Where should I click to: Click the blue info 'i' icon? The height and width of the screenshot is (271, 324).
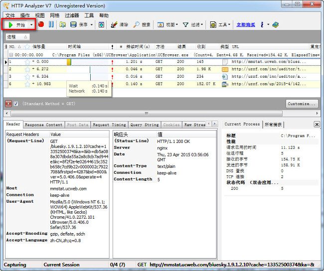(262, 24)
